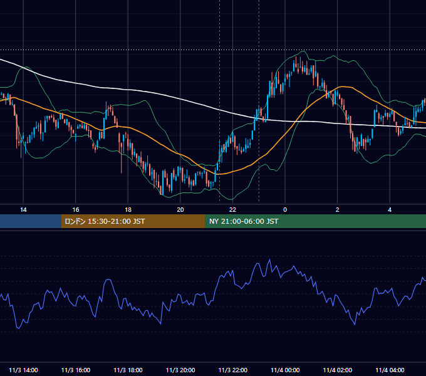Click the 20 hour axis label
The width and height of the screenshot is (426, 376).
[180, 210]
